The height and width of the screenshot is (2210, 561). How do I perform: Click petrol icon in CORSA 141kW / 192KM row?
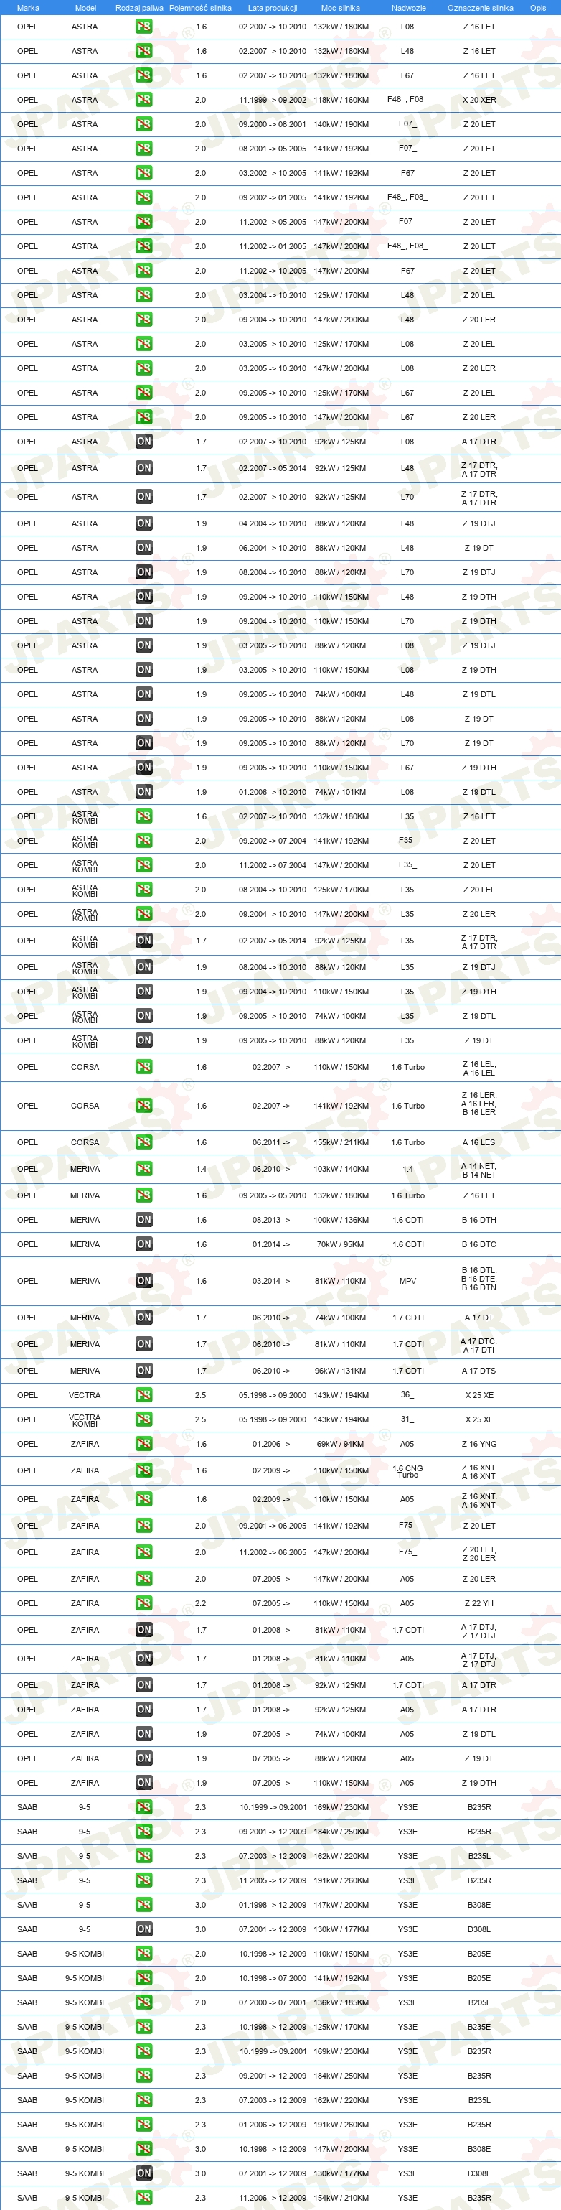click(x=144, y=1106)
